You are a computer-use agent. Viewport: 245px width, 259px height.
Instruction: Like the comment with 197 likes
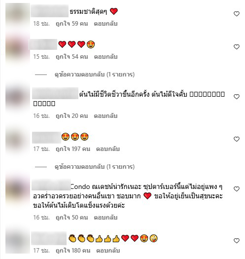click(237, 139)
